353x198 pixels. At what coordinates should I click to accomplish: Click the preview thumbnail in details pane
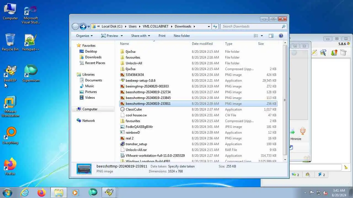[x=84, y=169]
